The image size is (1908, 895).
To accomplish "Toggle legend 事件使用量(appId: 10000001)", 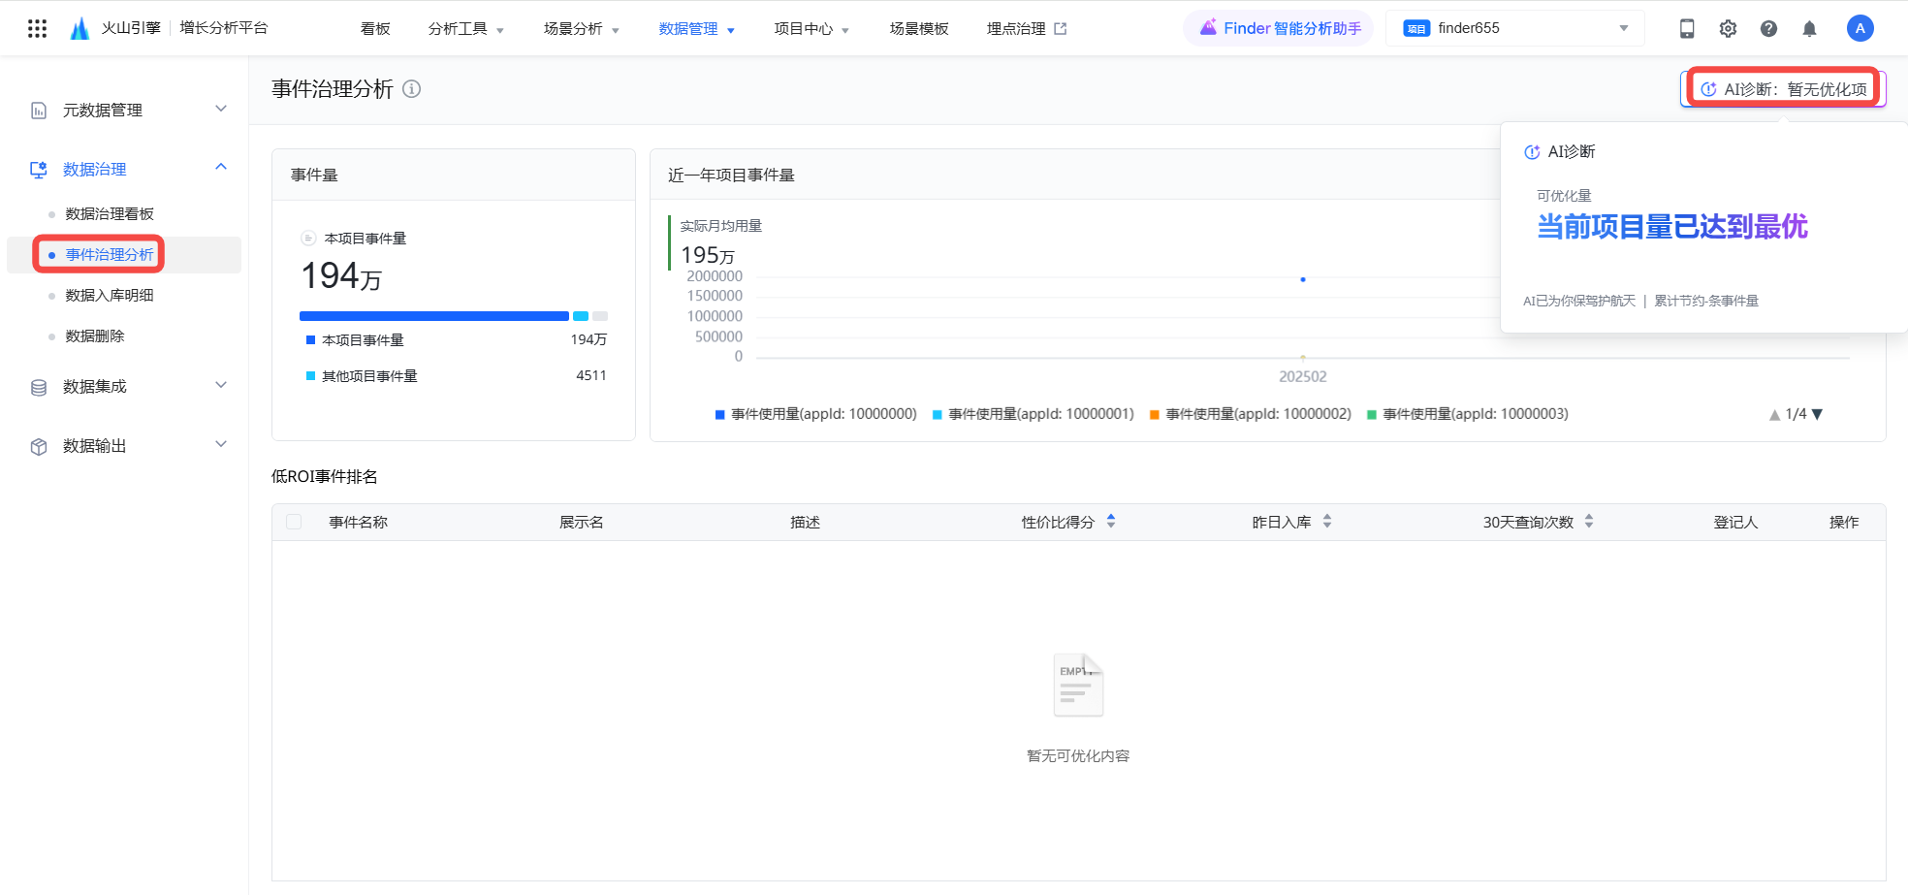I will [x=1033, y=414].
